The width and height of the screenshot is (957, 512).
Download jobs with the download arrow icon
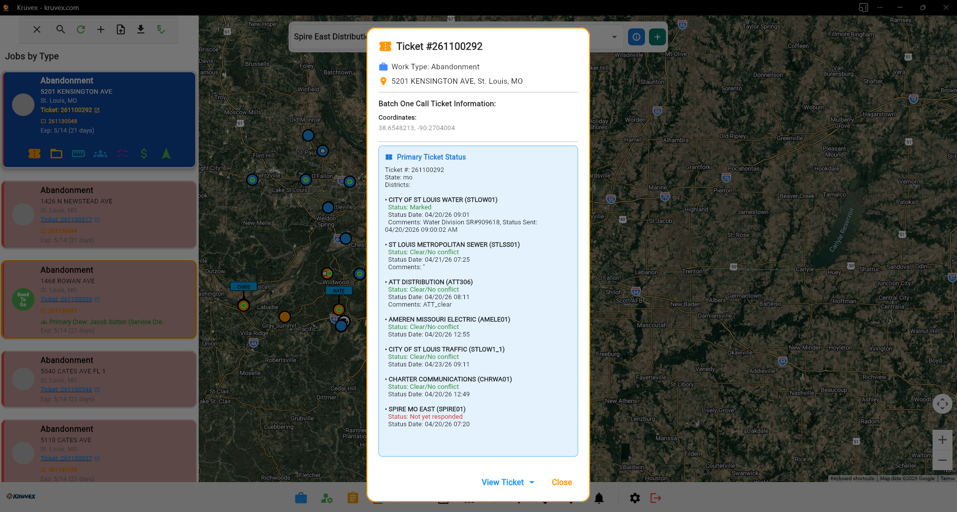tap(141, 29)
